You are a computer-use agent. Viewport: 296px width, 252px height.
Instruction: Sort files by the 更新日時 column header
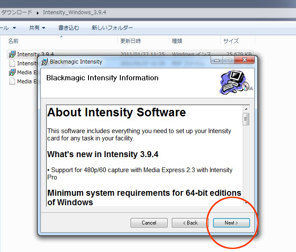coord(143,41)
